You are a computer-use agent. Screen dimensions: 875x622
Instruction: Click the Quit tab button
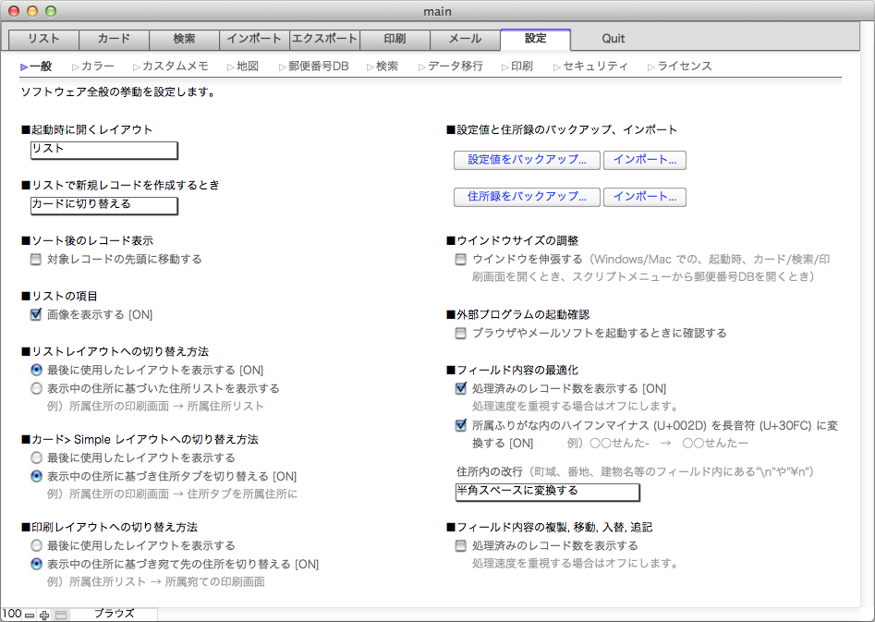[613, 39]
